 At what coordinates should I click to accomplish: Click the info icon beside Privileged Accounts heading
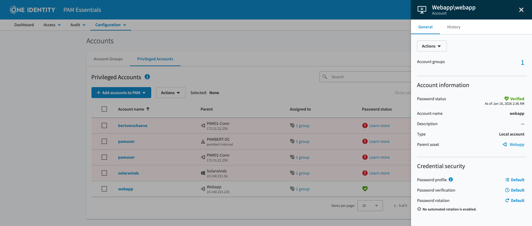(147, 77)
